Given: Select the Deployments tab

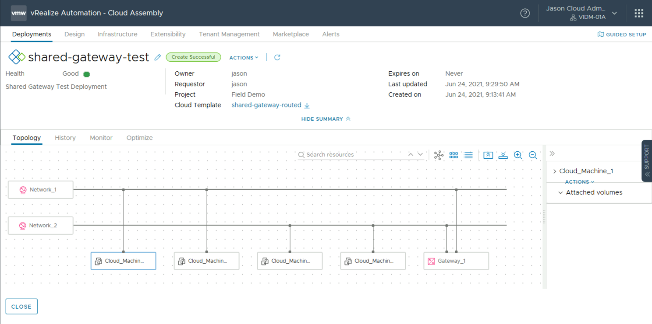Looking at the screenshot, I should pyautogui.click(x=32, y=34).
